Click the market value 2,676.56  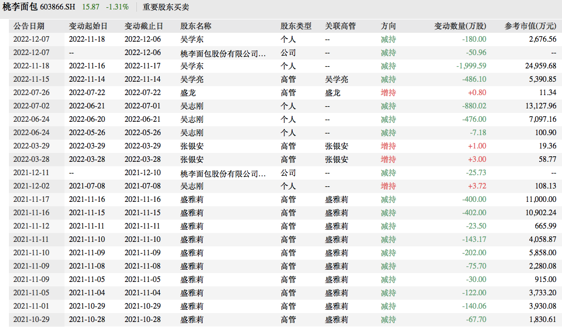[x=543, y=39]
